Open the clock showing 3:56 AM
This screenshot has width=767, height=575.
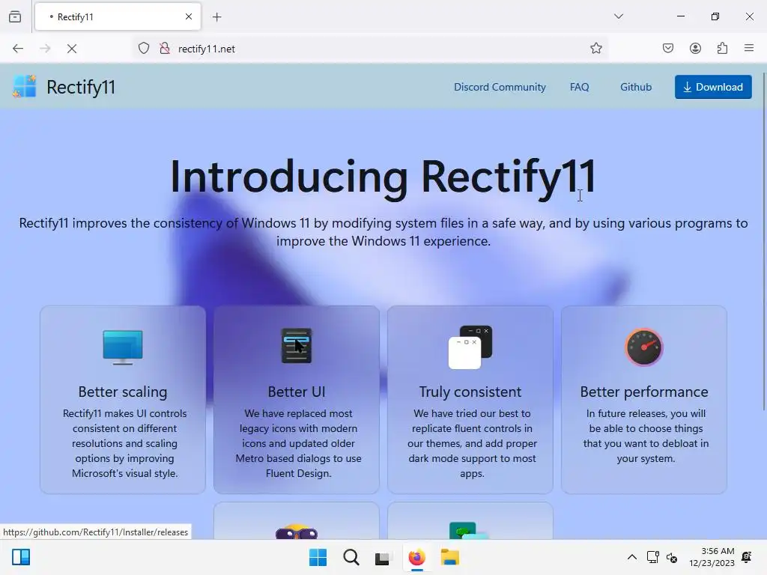[712, 557]
